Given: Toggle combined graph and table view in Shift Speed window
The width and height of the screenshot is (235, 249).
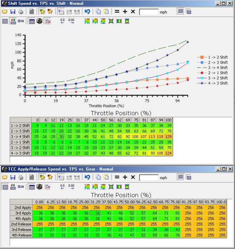Looking at the screenshot, I should 13,21.
